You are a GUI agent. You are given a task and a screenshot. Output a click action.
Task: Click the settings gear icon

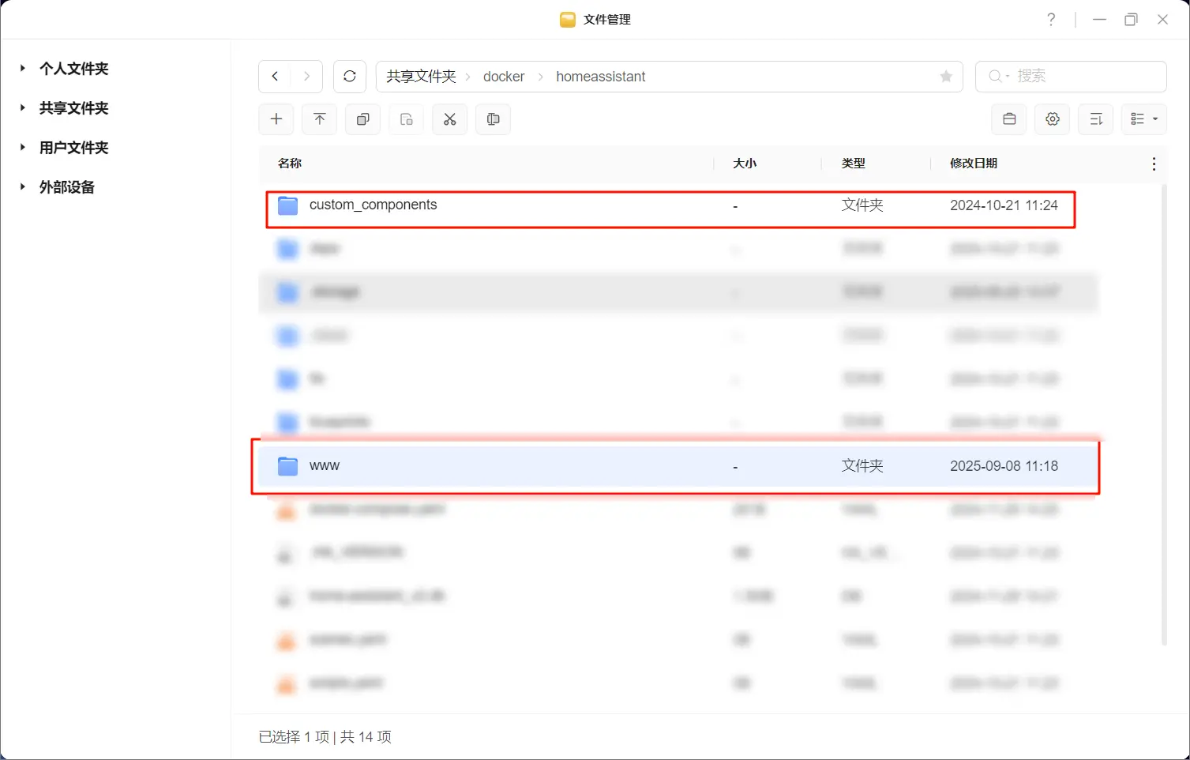coord(1053,119)
